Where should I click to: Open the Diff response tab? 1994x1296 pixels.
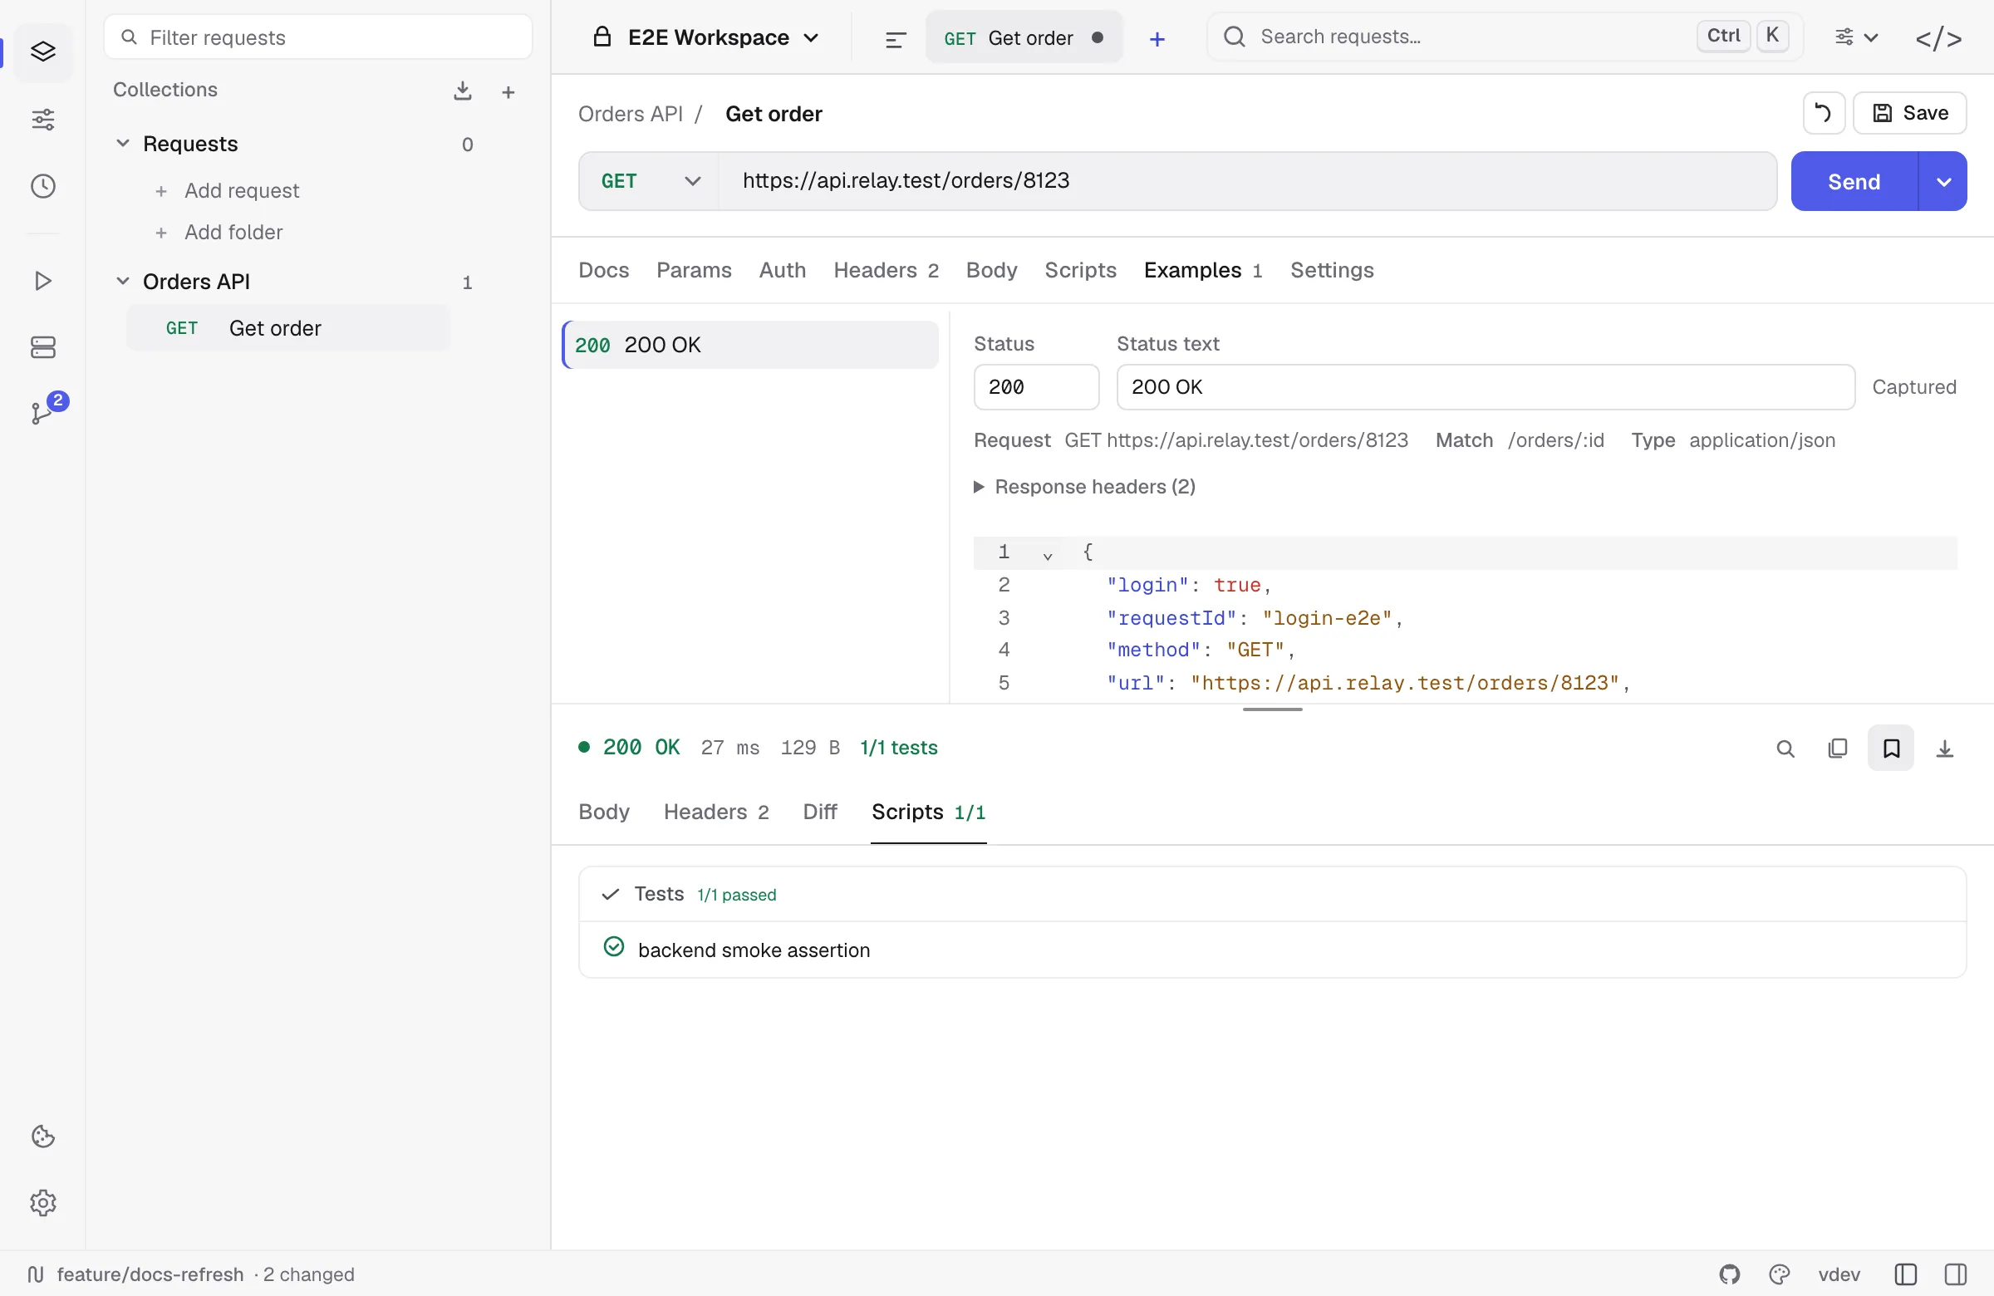click(x=819, y=811)
